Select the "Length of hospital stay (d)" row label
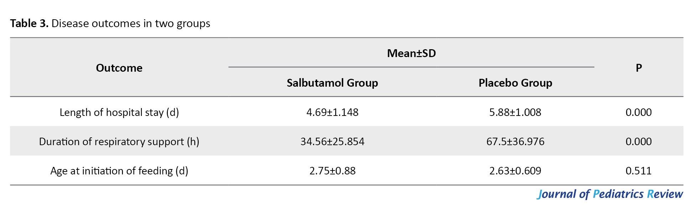The height and width of the screenshot is (209, 693). 119,112
